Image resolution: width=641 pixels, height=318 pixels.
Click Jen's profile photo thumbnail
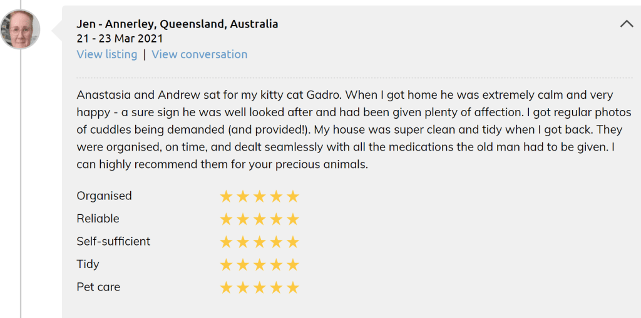point(21,30)
